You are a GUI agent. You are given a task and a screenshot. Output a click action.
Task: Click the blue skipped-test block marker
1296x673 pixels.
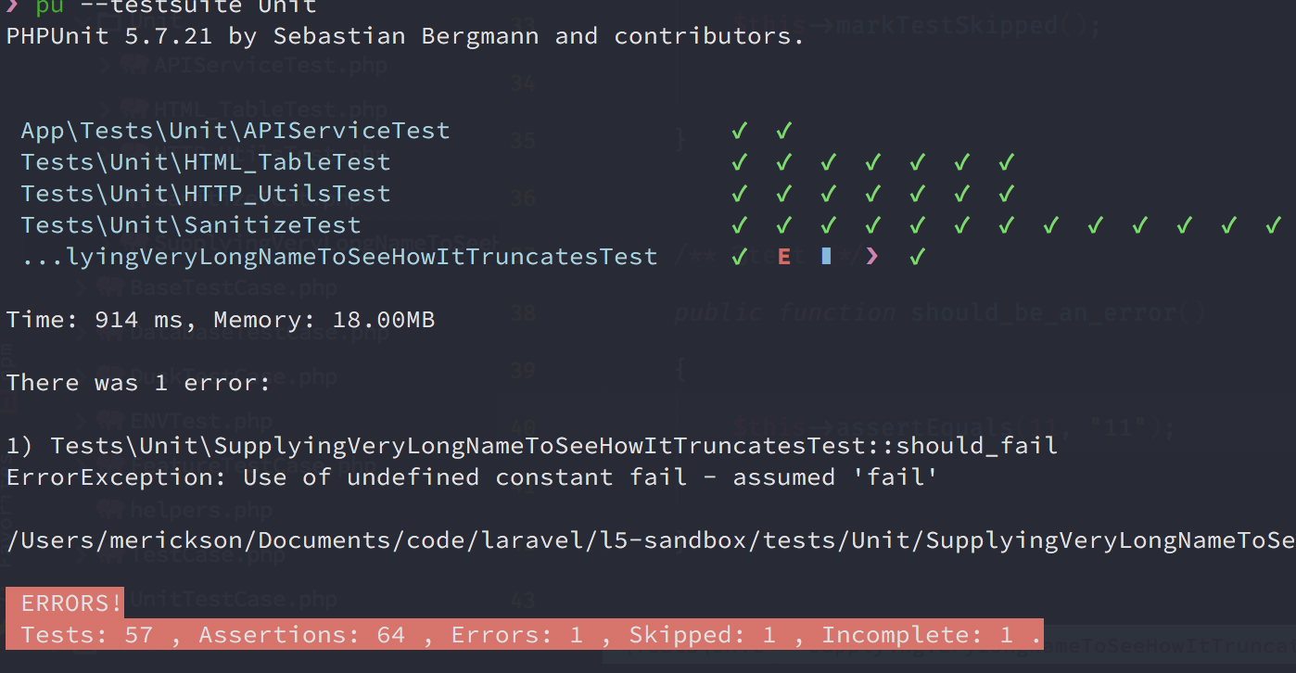826,257
